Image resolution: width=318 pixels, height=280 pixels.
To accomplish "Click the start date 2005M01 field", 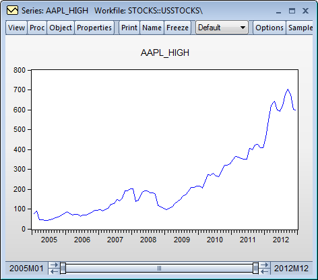I will click(x=26, y=268).
